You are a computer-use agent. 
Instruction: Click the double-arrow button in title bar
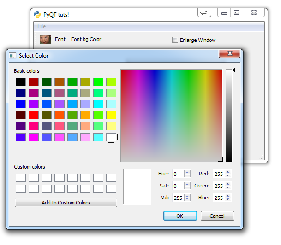click(x=204, y=13)
